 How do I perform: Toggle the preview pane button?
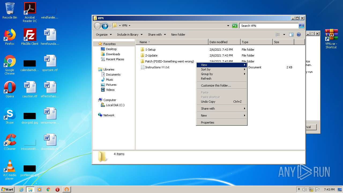tap(291, 35)
